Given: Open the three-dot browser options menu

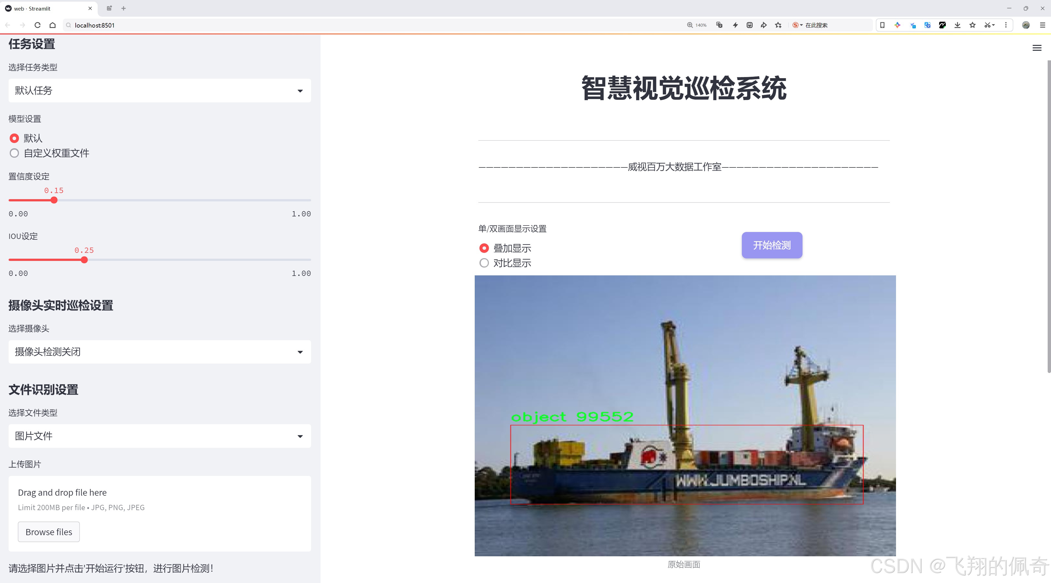Looking at the screenshot, I should coord(1006,25).
